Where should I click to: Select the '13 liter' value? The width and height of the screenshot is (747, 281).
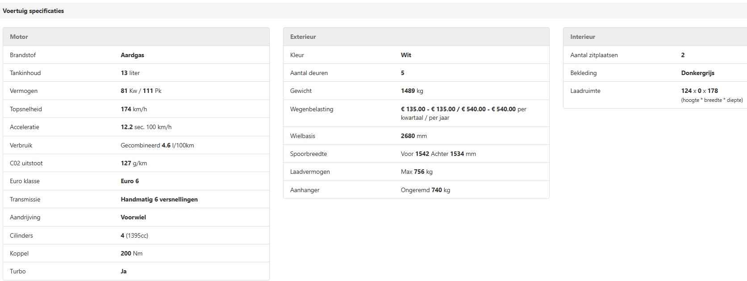point(130,73)
